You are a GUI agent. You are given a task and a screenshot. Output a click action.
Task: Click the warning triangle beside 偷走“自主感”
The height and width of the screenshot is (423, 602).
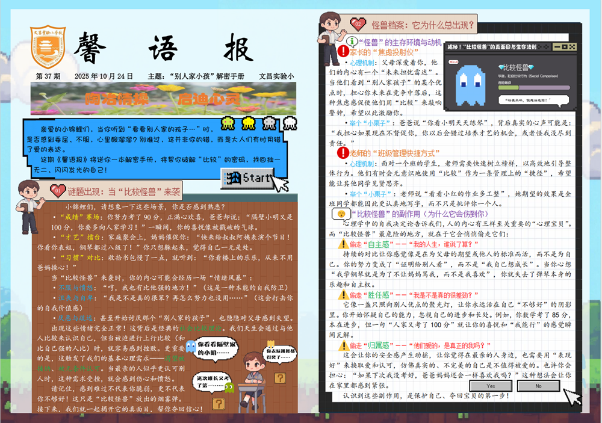click(343, 244)
